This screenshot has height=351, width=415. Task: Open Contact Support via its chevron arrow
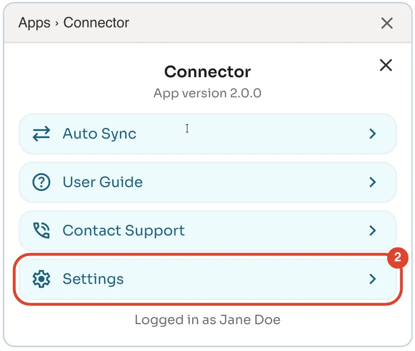pos(373,231)
